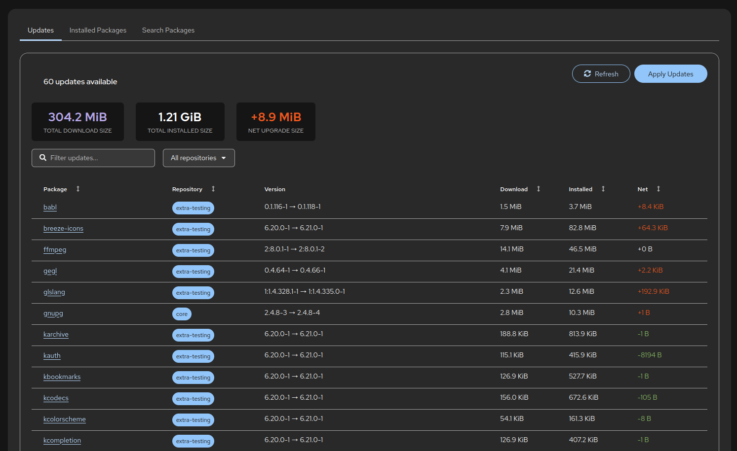The image size is (737, 451).
Task: Click extra-testing badge in breeze-icons row
Action: [x=193, y=229]
